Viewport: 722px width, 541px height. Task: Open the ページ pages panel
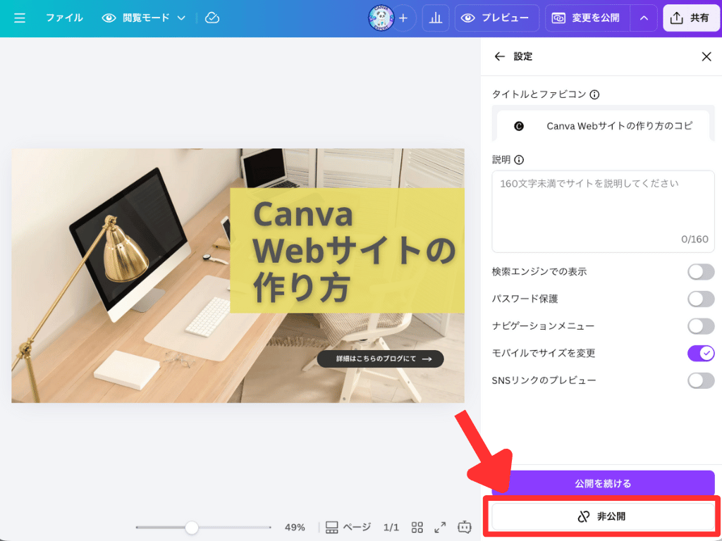(x=348, y=527)
